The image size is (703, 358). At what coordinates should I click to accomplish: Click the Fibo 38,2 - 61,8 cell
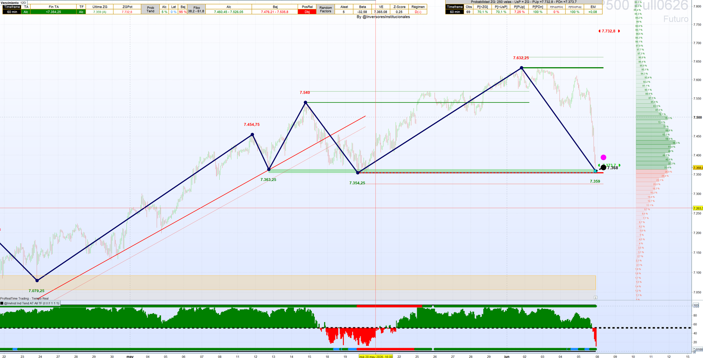pos(196,9)
